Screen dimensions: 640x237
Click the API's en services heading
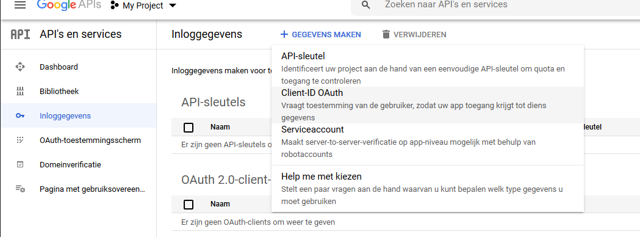pos(81,34)
